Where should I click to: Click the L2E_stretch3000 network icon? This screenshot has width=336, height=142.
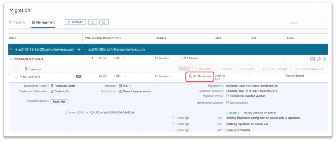coord(92,112)
